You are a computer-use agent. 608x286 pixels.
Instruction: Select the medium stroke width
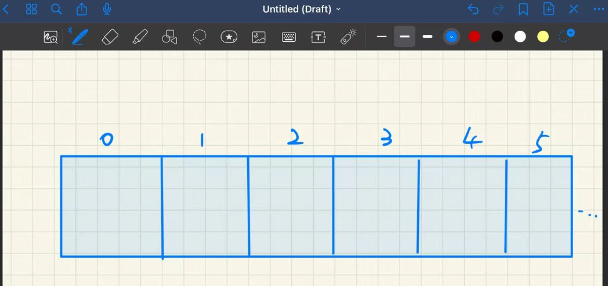coord(404,37)
